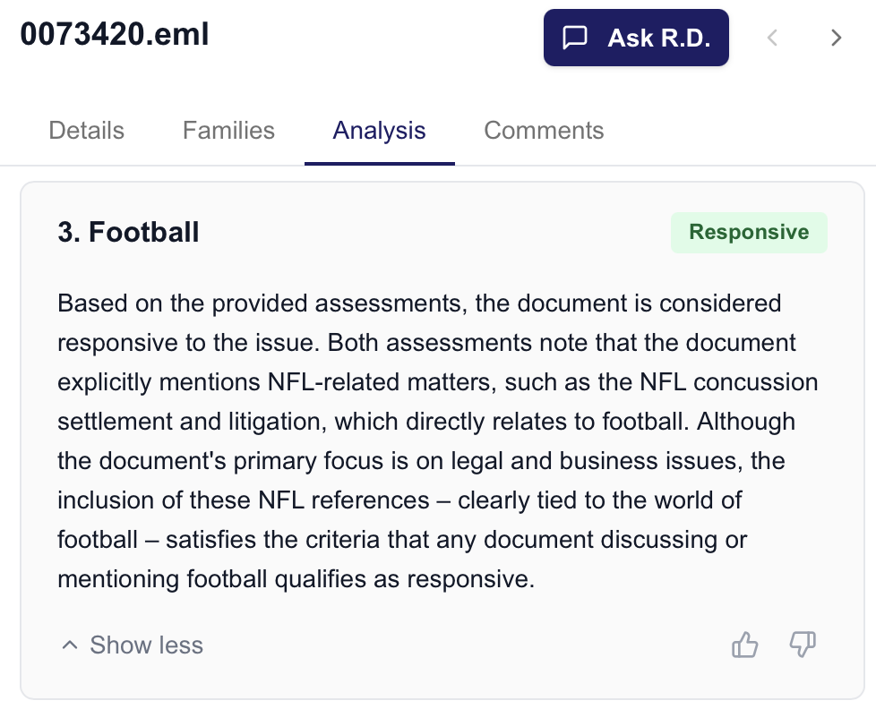Click the Football section heading
The width and height of the screenshot is (876, 709).
pyautogui.click(x=128, y=232)
